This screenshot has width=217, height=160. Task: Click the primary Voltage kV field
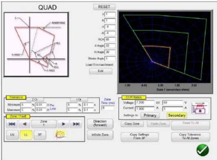pos(145,103)
